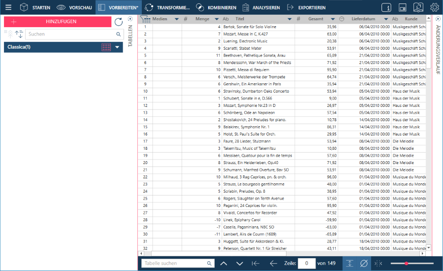This screenshot has height=271, width=443.
Task: Adjust the zoom slider in bottom bar
Action: tap(406, 263)
